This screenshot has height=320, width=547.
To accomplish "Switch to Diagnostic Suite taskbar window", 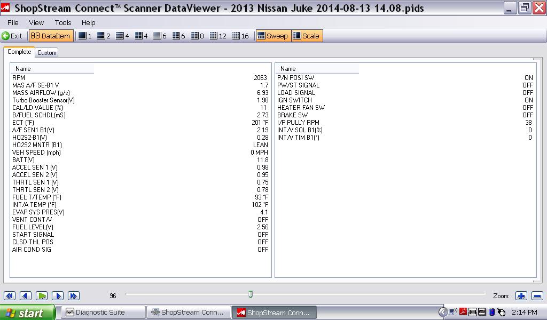I will point(104,313).
